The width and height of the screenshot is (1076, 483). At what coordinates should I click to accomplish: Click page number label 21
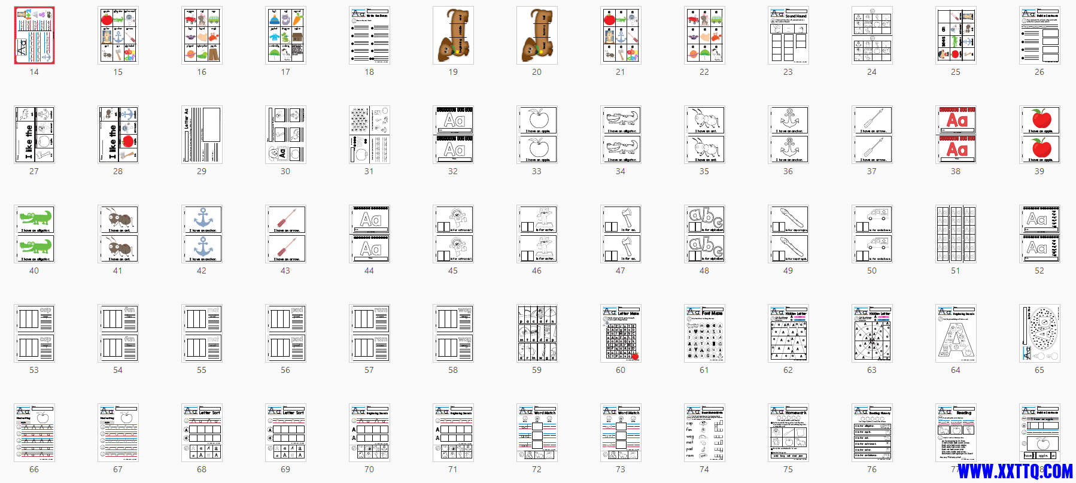(621, 72)
